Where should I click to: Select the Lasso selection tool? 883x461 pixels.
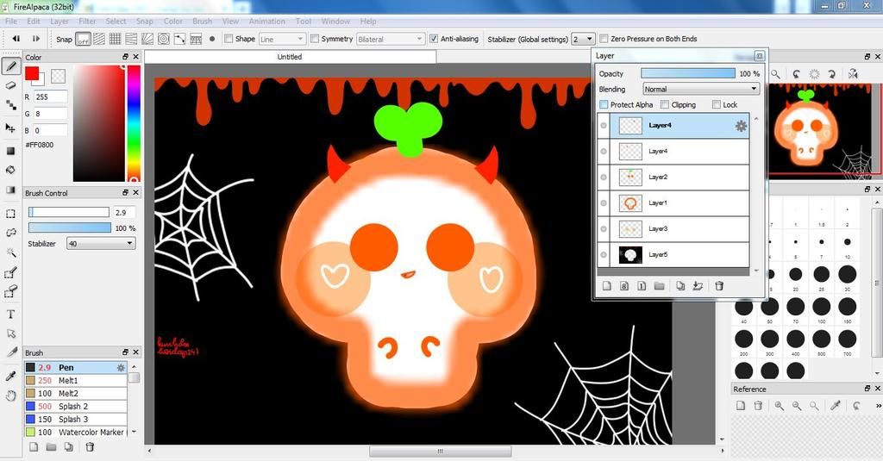[10, 233]
